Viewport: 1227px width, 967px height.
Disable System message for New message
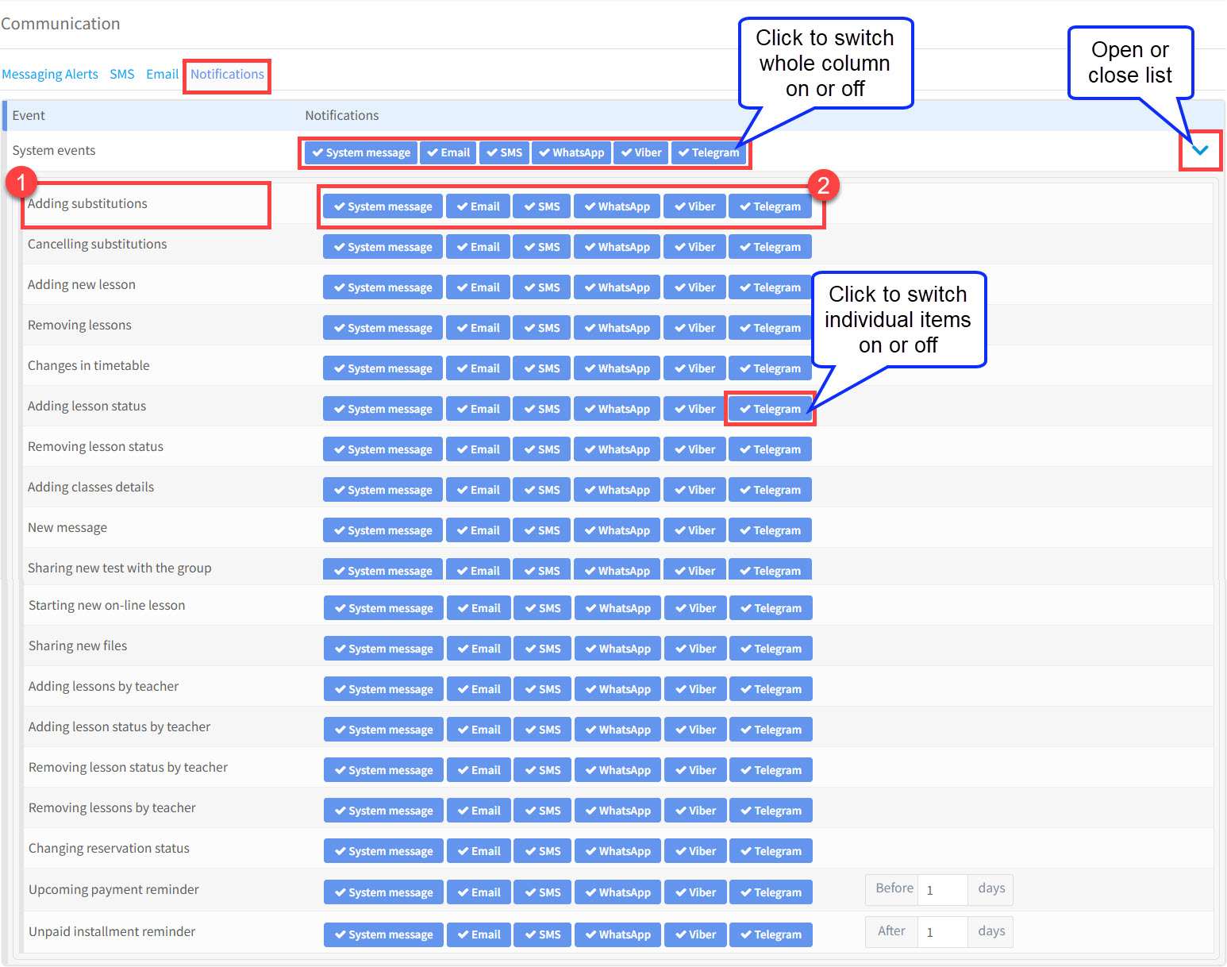pyautogui.click(x=383, y=530)
